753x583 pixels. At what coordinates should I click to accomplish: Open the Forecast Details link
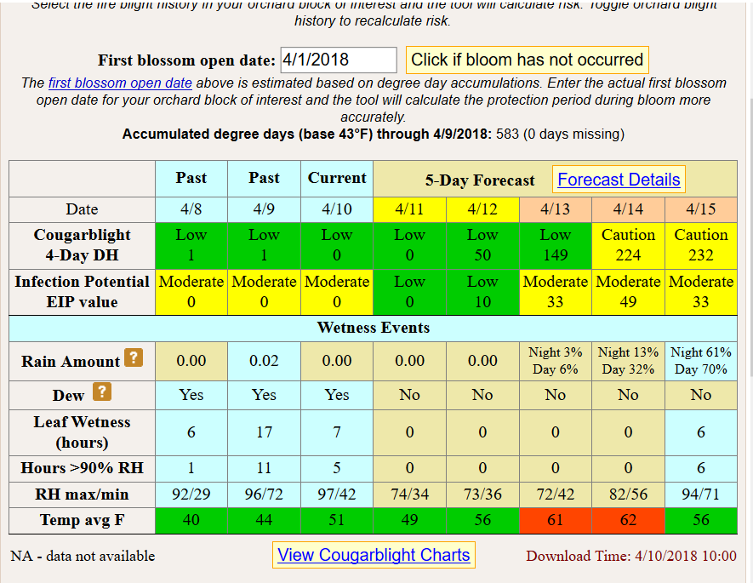(619, 180)
